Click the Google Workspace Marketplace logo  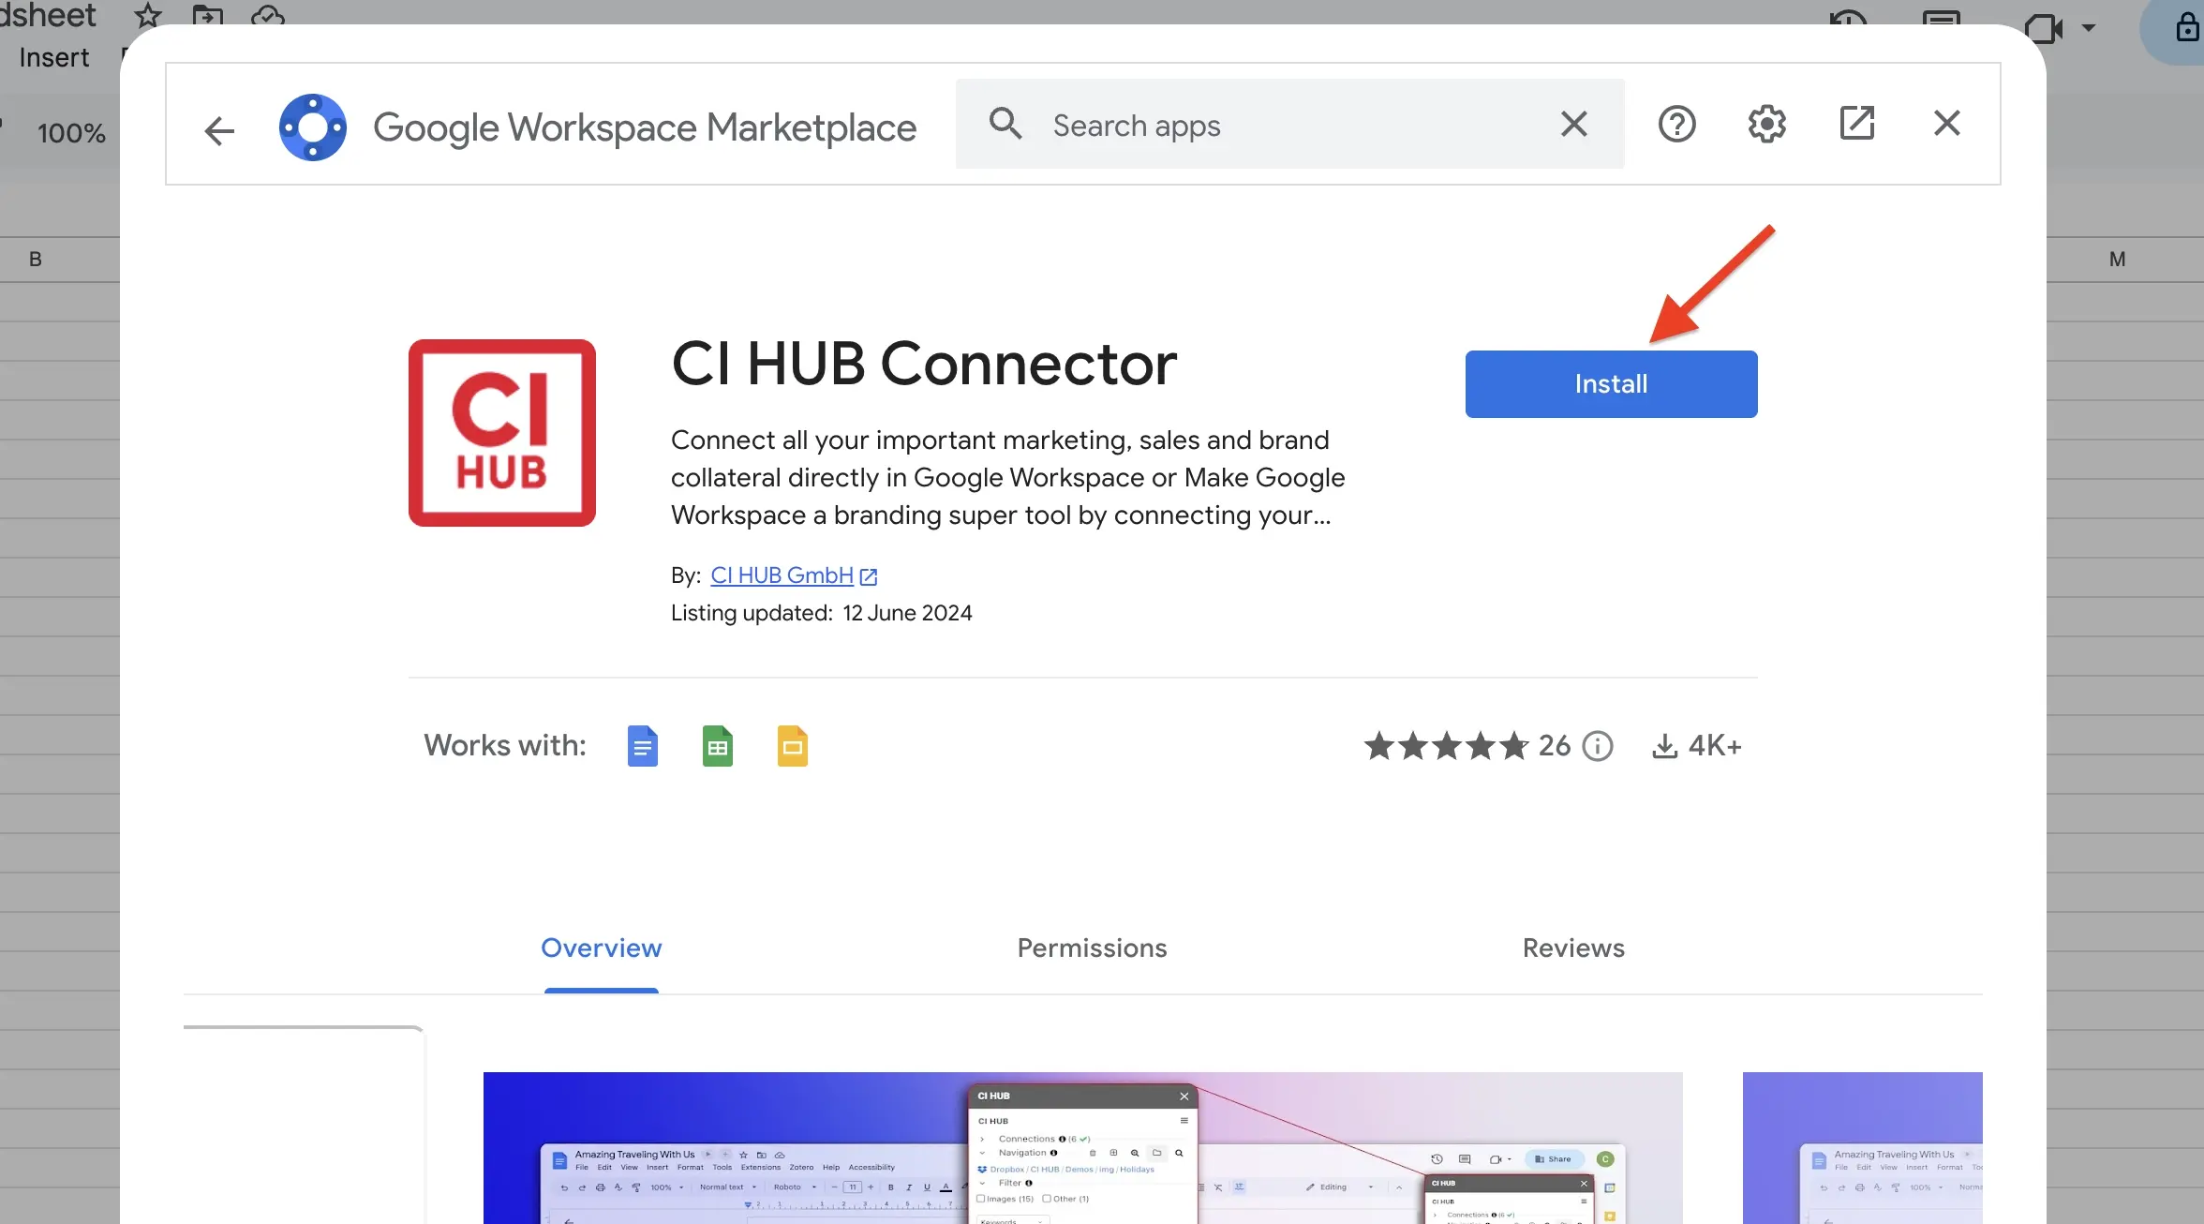pyautogui.click(x=313, y=127)
